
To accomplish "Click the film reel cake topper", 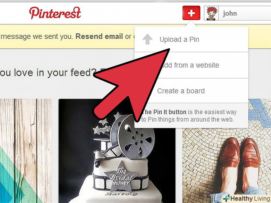I will pyautogui.click(x=132, y=136).
